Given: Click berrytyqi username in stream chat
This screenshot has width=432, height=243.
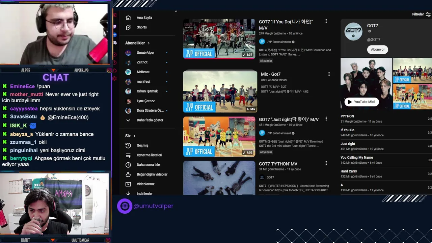Looking at the screenshot, I should click(21, 158).
